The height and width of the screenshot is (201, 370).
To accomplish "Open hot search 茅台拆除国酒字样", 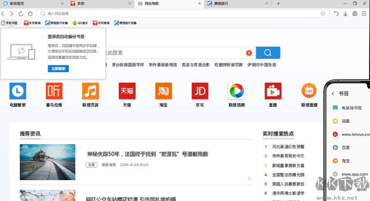I will tap(128, 65).
